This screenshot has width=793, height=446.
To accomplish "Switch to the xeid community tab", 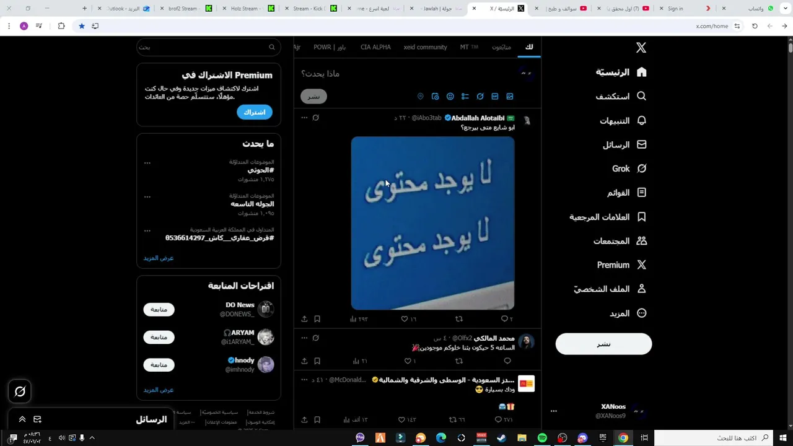I will click(425, 47).
